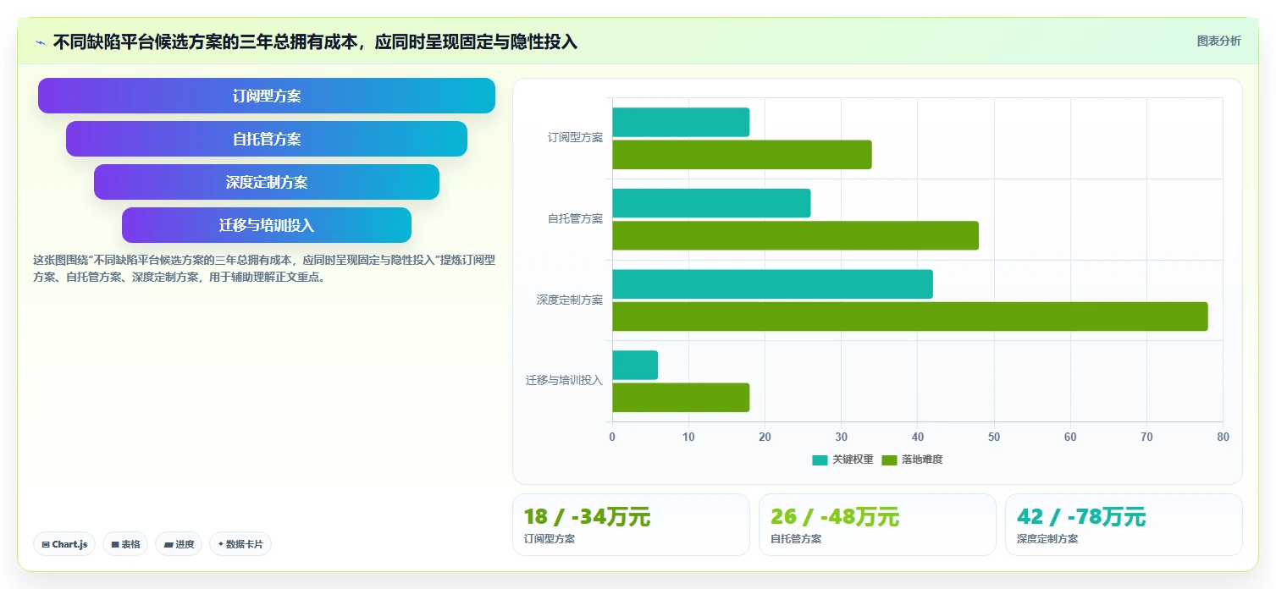This screenshot has width=1276, height=589.
Task: Click the description paragraph under the funnel
Action: click(x=264, y=268)
